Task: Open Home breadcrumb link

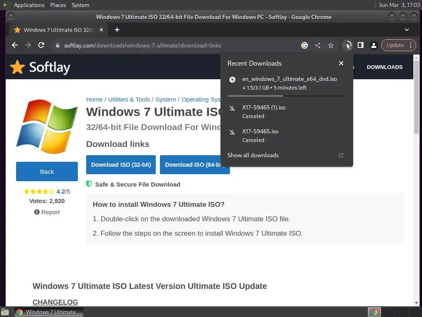Action: coord(94,99)
